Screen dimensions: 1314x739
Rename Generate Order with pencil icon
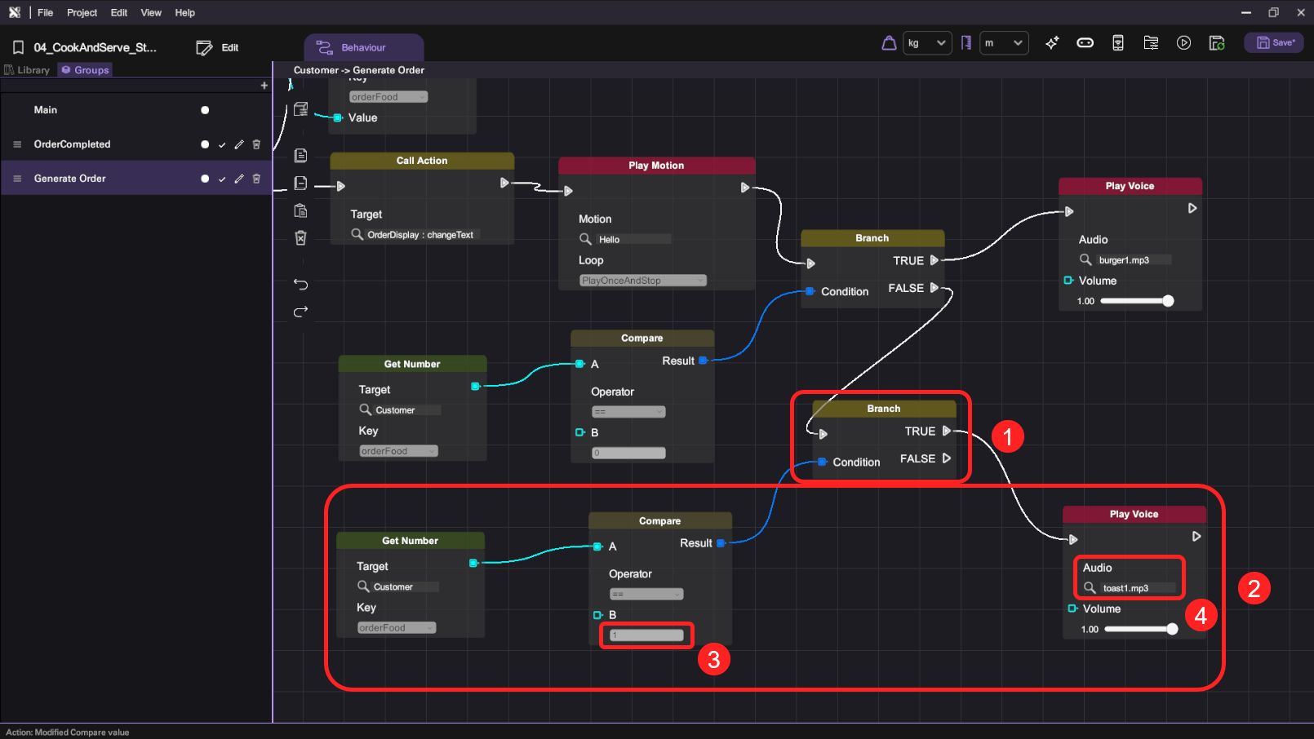(239, 179)
